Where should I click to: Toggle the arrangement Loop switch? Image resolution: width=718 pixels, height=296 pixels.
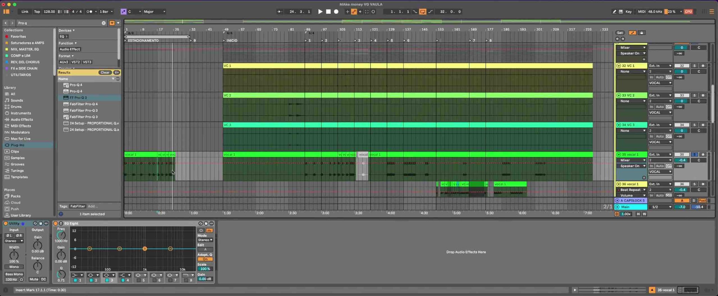423,12
